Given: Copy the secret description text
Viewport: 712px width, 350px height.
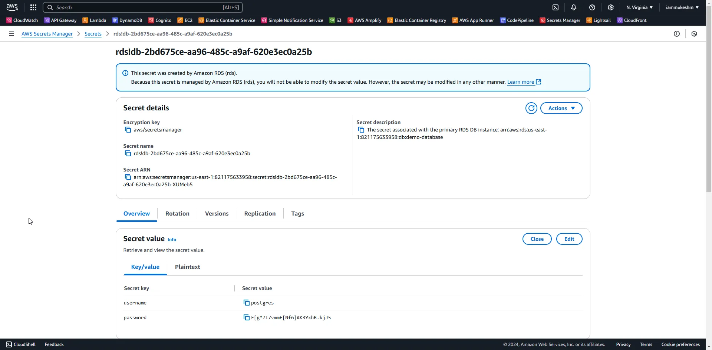Looking at the screenshot, I should pyautogui.click(x=361, y=130).
